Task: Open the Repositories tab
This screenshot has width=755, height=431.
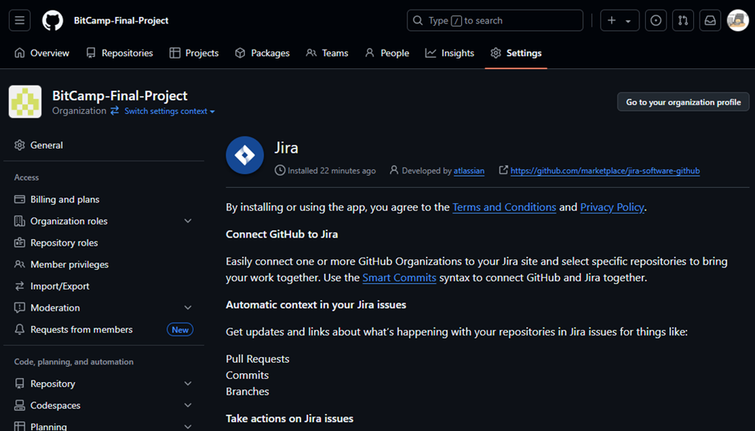Action: pyautogui.click(x=120, y=53)
